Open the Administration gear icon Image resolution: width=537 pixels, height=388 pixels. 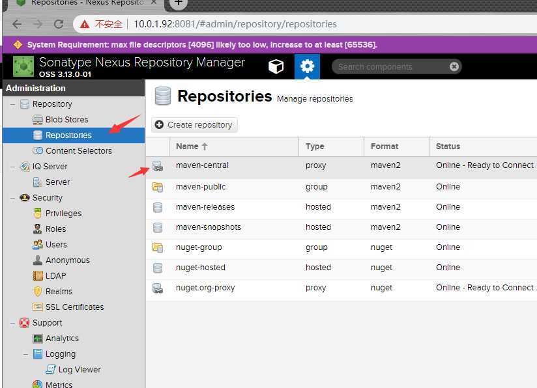pyautogui.click(x=307, y=66)
